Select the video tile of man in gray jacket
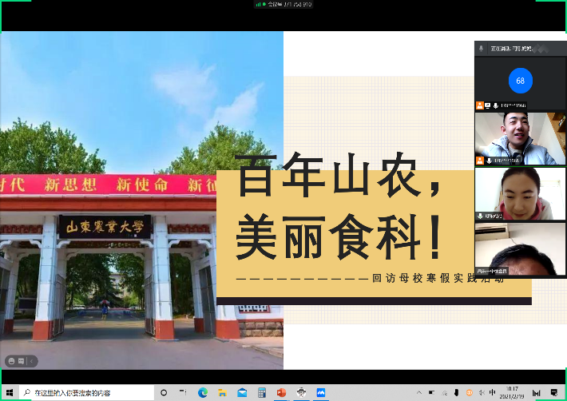The width and height of the screenshot is (567, 401). coord(520,137)
